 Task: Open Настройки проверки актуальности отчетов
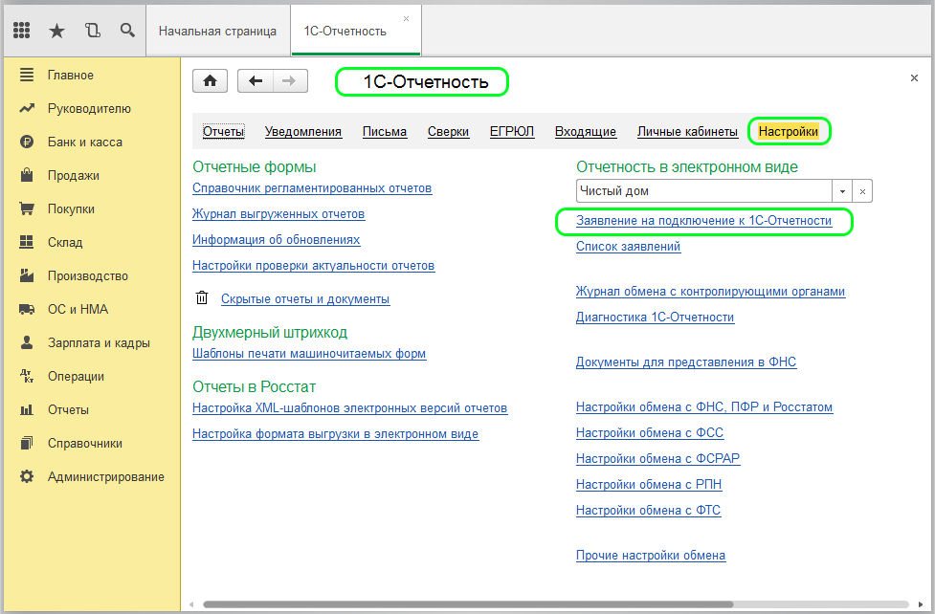click(314, 266)
